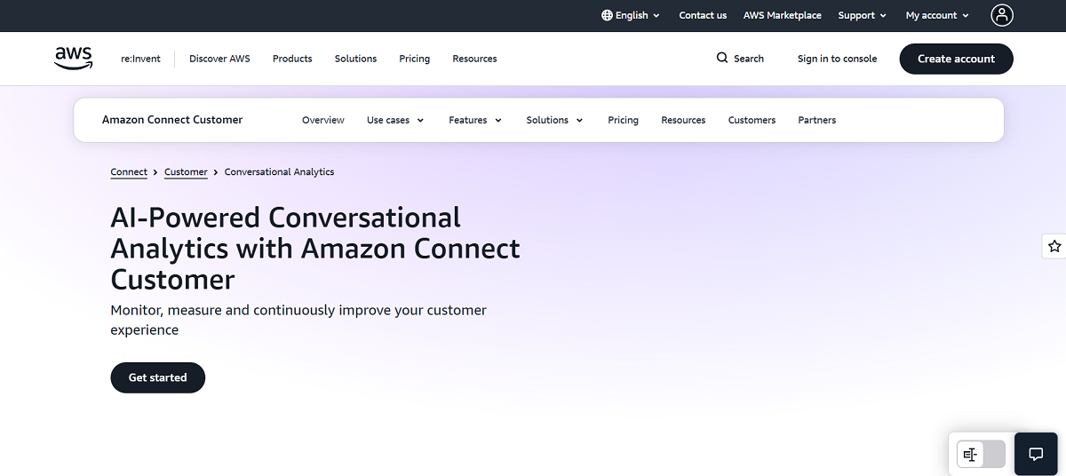Open the AWS Marketplace link

783,15
